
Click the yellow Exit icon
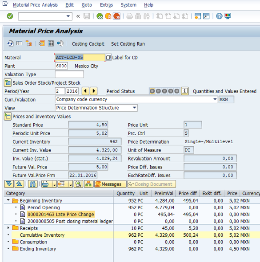[x=108, y=16]
